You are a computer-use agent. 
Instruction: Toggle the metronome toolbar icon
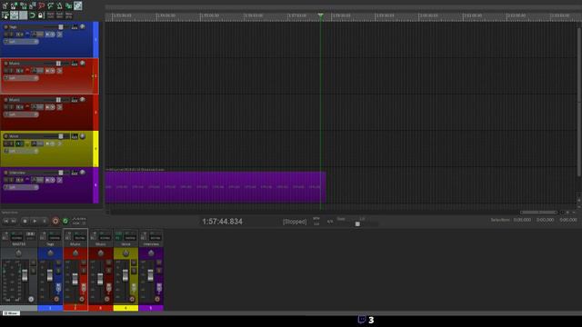tap(59, 5)
